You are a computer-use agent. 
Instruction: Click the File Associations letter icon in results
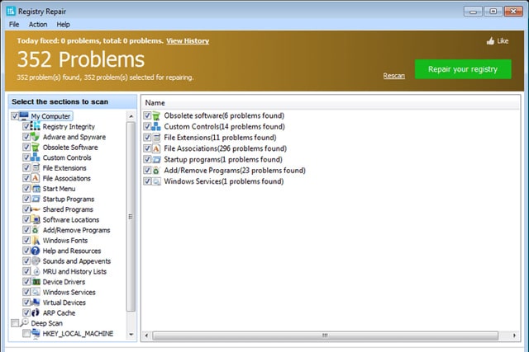(156, 148)
